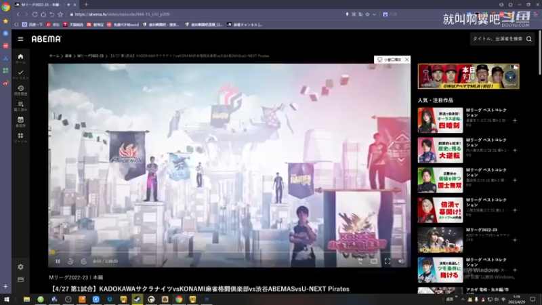542x305 pixels.
Task: Add 国士無双 video to My List
Action: click(x=515, y=180)
